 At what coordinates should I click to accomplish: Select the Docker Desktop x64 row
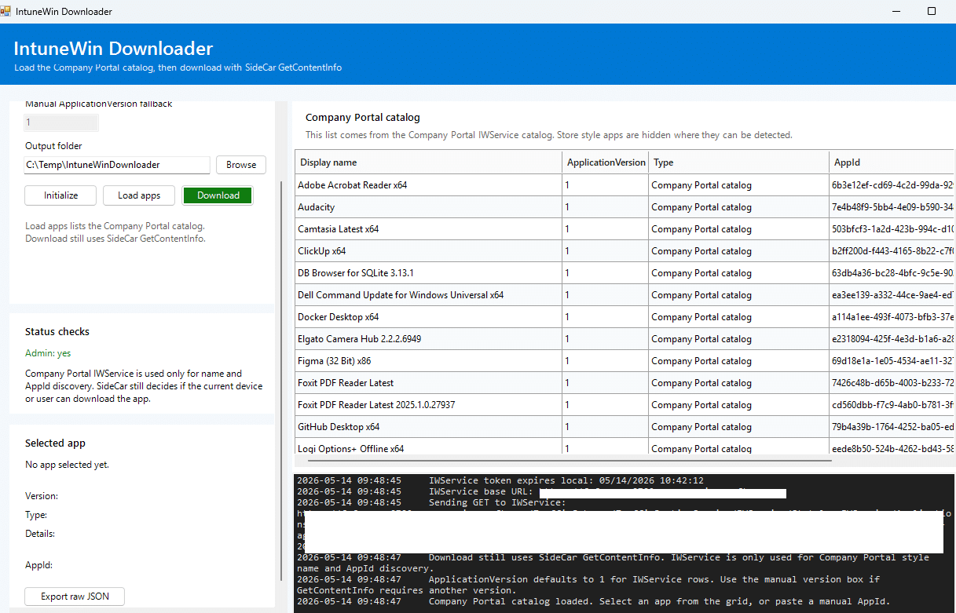(625, 317)
